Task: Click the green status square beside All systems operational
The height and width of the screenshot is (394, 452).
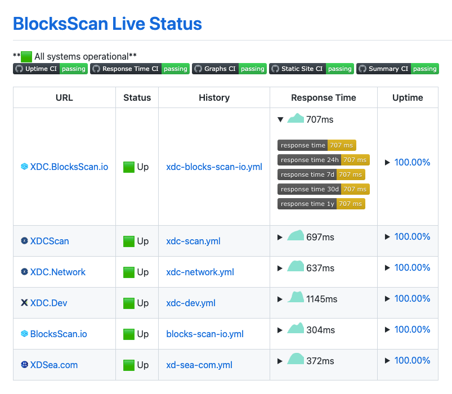Action: 26,56
